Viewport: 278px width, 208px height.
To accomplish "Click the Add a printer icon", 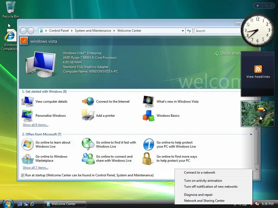I will tap(88, 115).
